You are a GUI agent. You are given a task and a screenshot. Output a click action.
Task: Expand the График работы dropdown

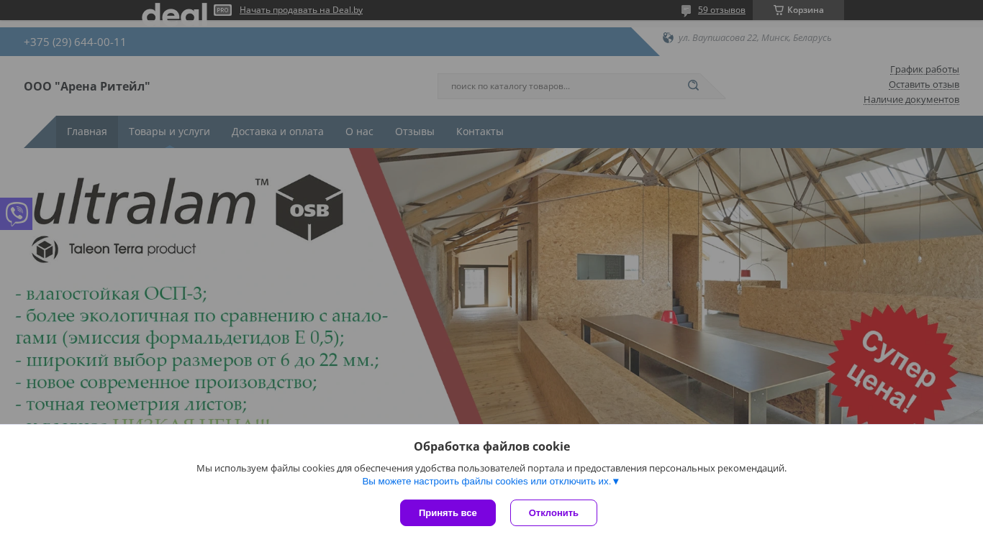(x=924, y=69)
